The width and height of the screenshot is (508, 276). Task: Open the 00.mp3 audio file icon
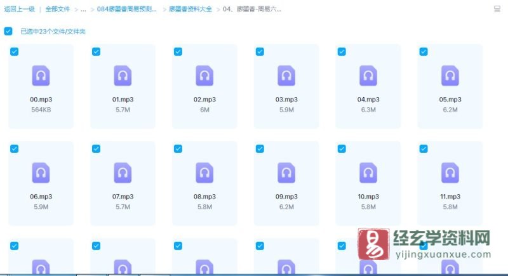(41, 76)
